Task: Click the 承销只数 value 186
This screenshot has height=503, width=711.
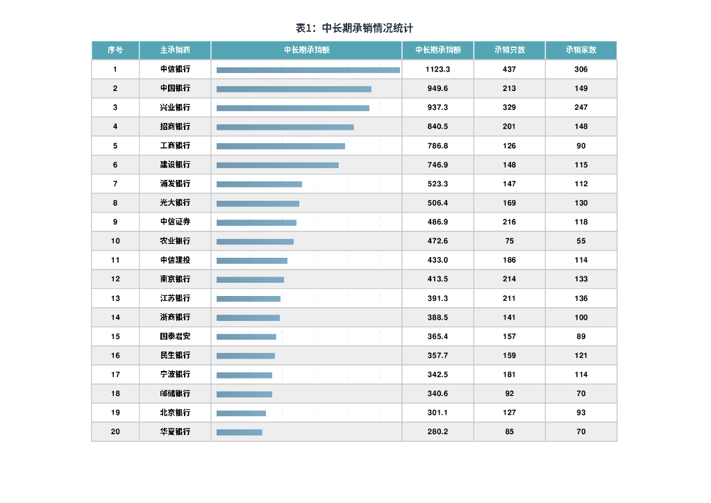Action: [x=509, y=260]
